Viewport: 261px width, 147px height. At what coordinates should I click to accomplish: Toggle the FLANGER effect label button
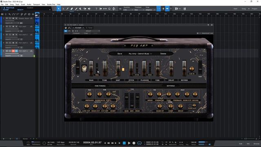click(144, 80)
